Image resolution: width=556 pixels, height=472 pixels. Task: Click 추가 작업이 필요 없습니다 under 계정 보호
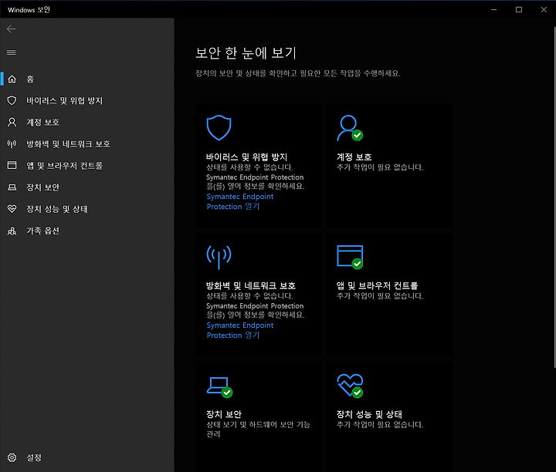point(380,167)
